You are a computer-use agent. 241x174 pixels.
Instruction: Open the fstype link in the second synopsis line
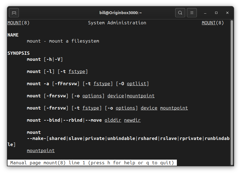(x=78, y=71)
